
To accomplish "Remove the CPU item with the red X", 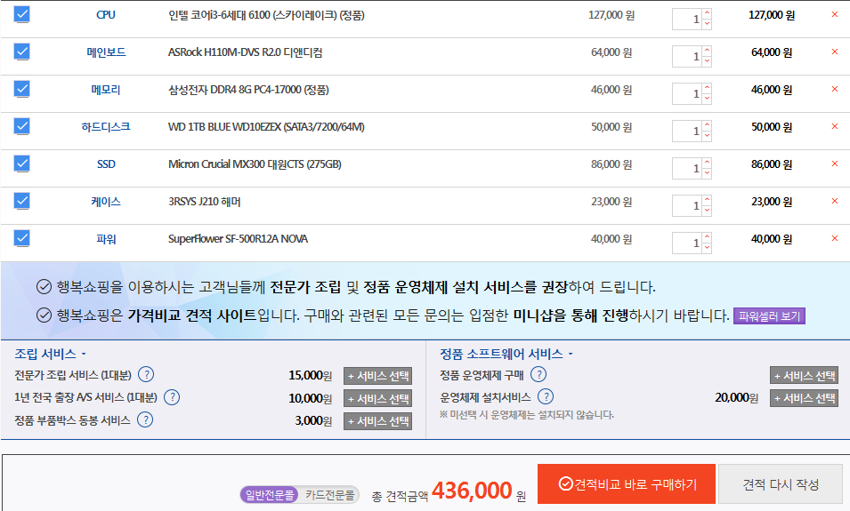I will [x=834, y=15].
